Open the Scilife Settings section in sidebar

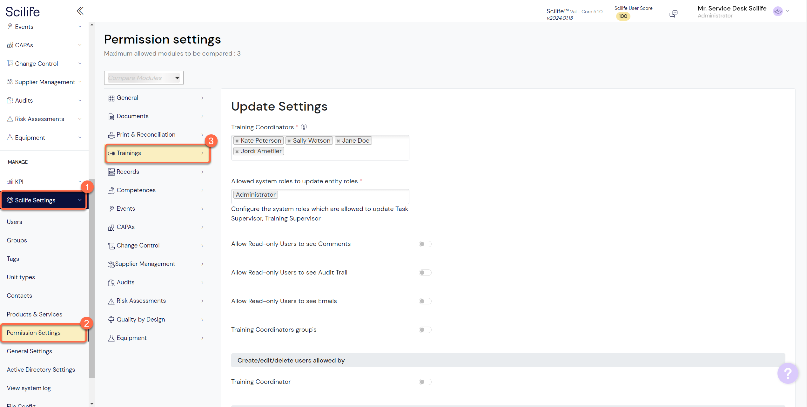tap(35, 200)
